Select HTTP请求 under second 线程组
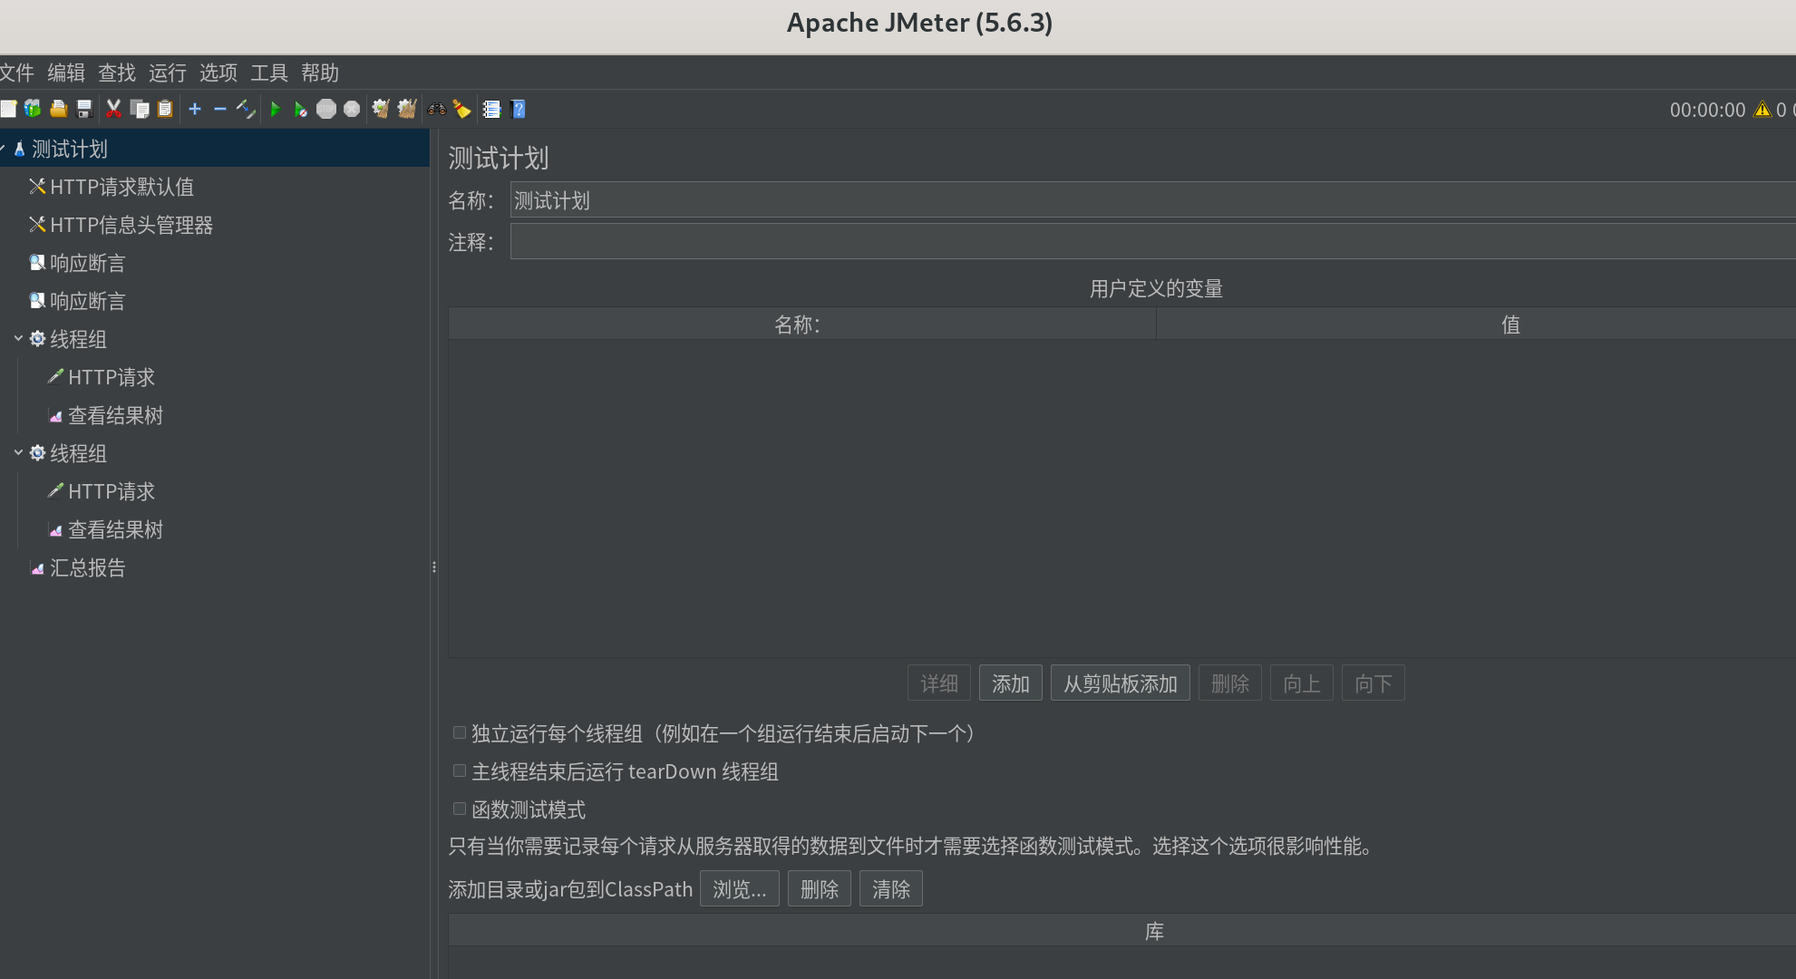Image resolution: width=1796 pixels, height=979 pixels. 112,491
